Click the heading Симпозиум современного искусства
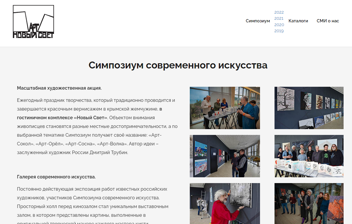 coord(178,65)
